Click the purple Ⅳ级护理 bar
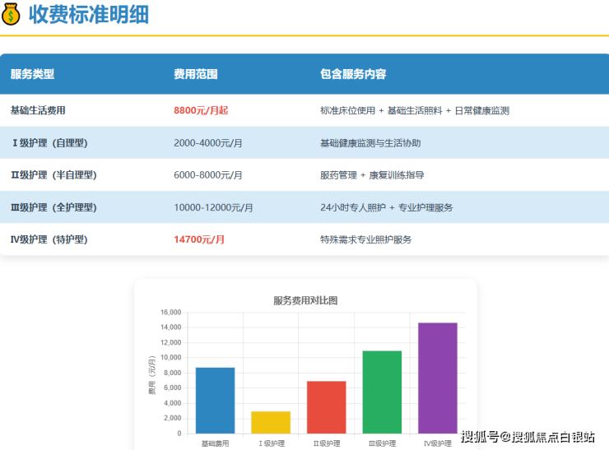This screenshot has height=450, width=609. coord(437,378)
